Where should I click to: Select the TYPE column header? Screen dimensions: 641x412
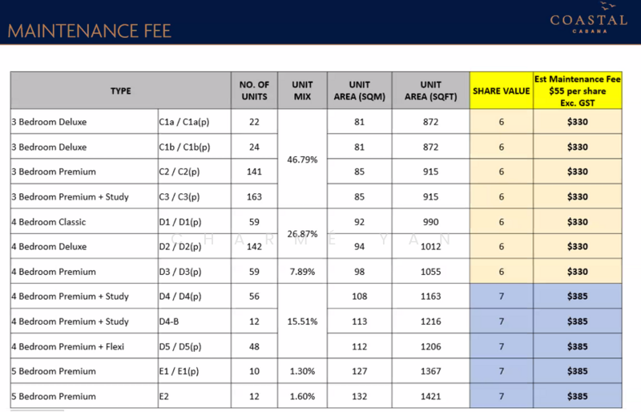pyautogui.click(x=120, y=91)
